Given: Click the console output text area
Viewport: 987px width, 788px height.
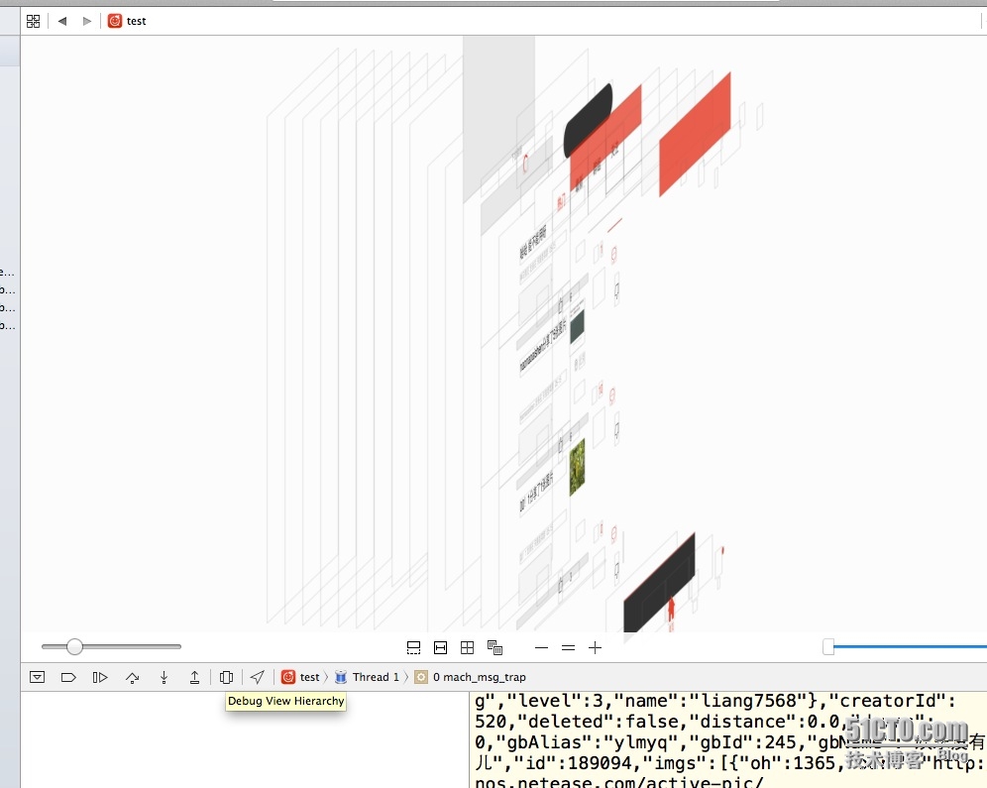Looking at the screenshot, I should tap(727, 740).
